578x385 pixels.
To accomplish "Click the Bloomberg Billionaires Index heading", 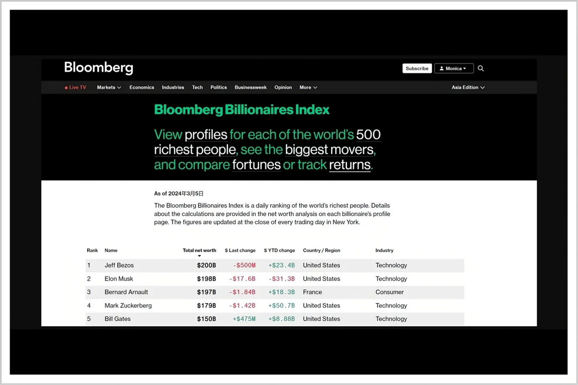I will [242, 110].
